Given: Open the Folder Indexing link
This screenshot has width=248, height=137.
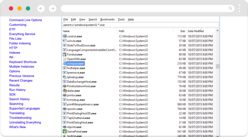Looking at the screenshot, I should coord(20,43).
